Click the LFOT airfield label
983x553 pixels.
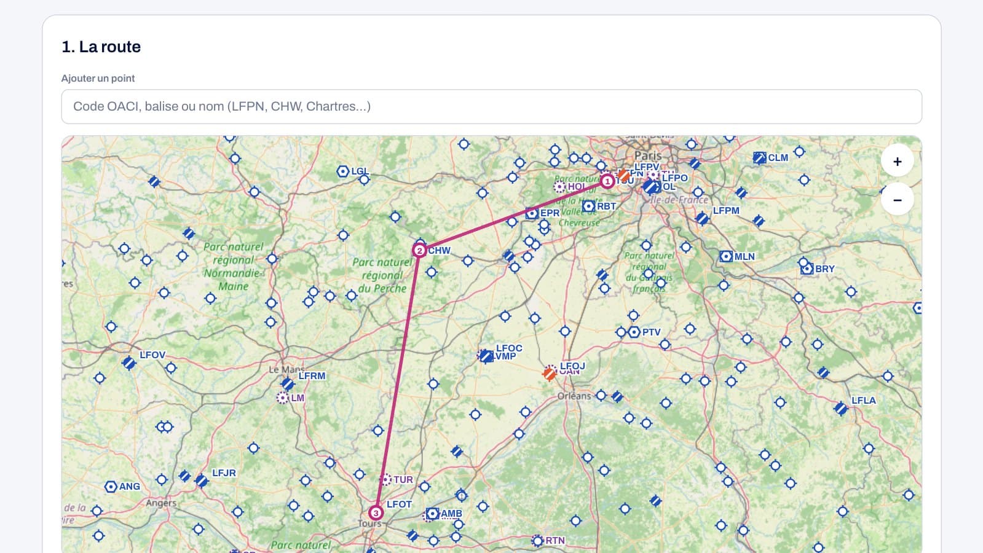pyautogui.click(x=399, y=504)
